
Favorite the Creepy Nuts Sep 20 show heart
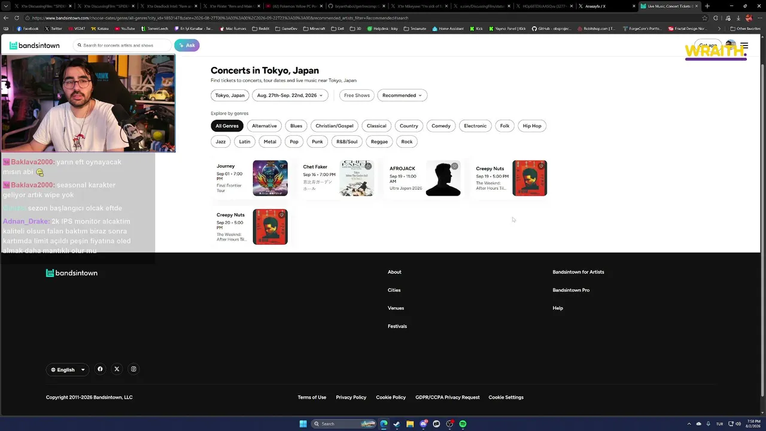[x=282, y=215]
